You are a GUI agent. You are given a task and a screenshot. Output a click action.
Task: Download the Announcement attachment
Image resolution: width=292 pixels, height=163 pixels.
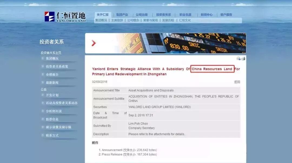[129, 150]
